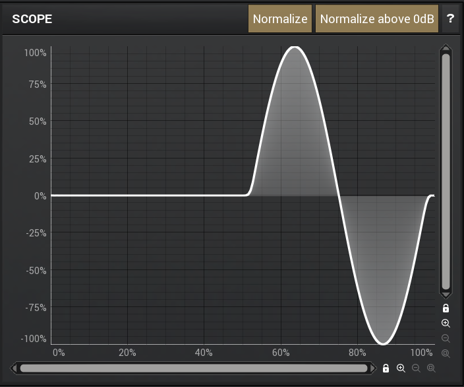Click the horizontal zoom out magnifier
The image size is (464, 387).
416,369
